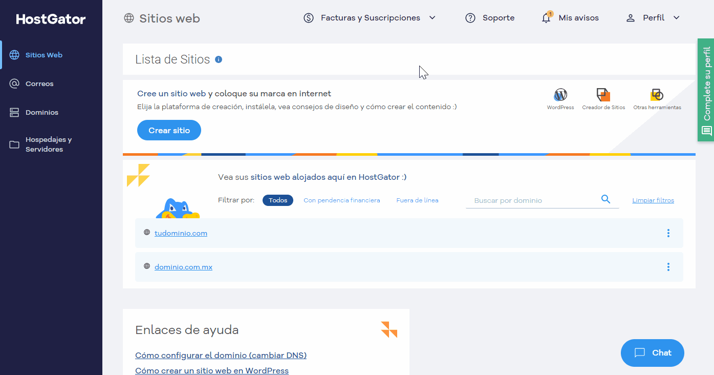Click the globe icon beside Sitios web header
714x375 pixels.
[129, 18]
